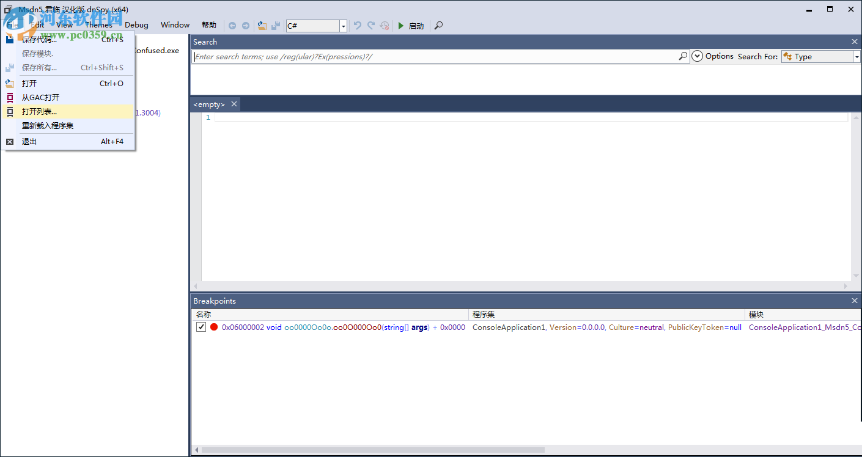Image resolution: width=862 pixels, height=457 pixels.
Task: Click the Breakpoints horizontal scrollbar thumb
Action: (x=372, y=450)
